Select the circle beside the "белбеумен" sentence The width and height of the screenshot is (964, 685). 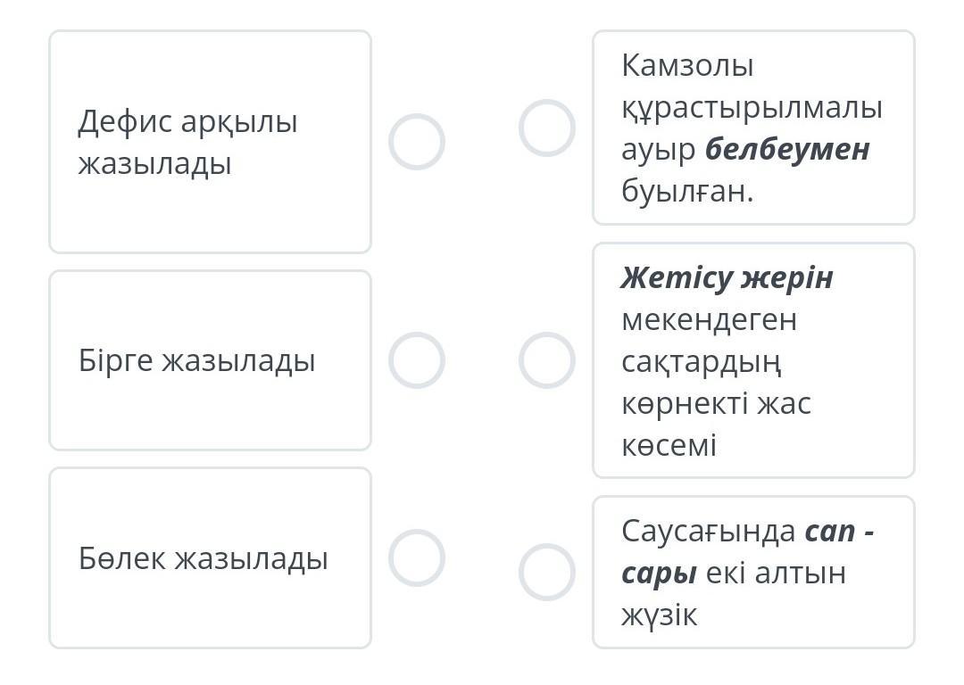coord(546,128)
